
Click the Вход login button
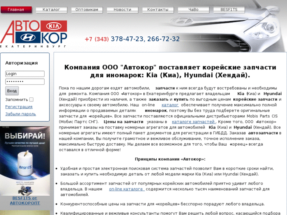coord(12,91)
